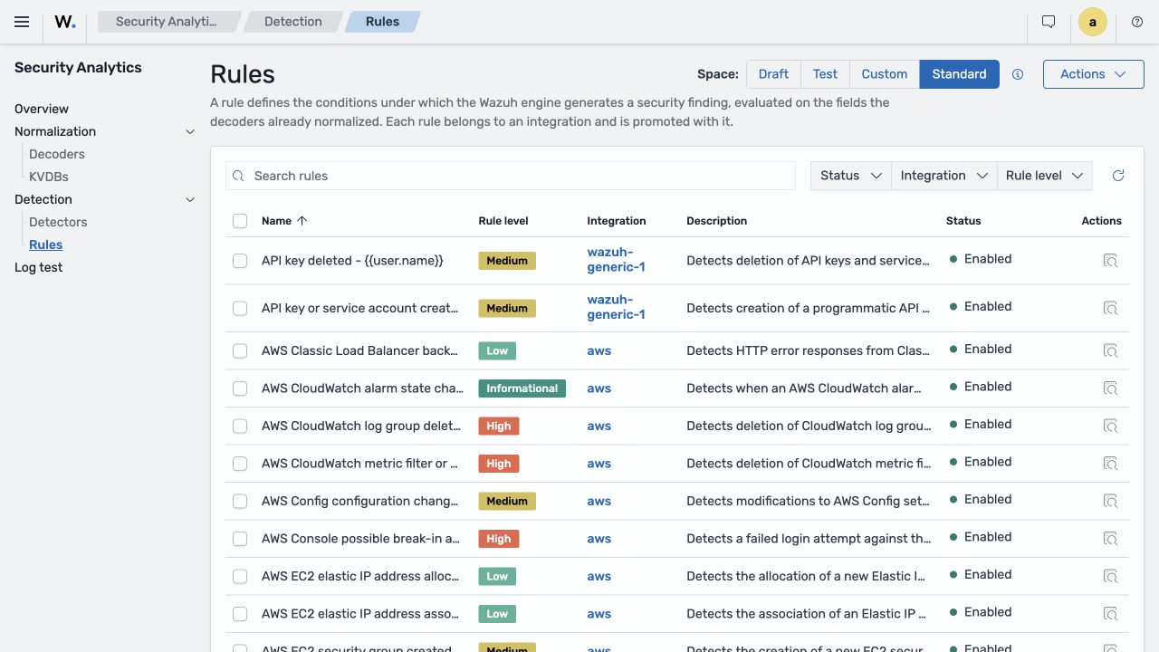The image size is (1159, 652).
Task: Check the AWS CloudWatch log group rule
Action: (240, 426)
